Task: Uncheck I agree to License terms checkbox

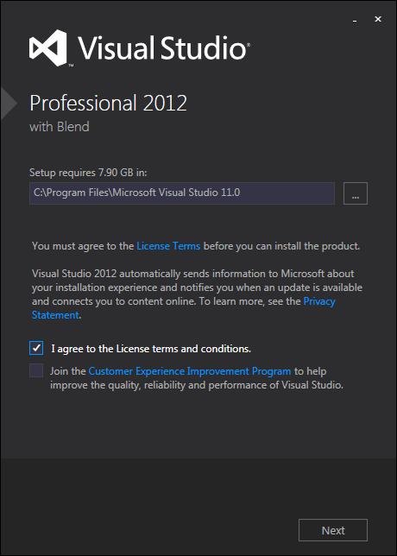Action: pyautogui.click(x=36, y=348)
